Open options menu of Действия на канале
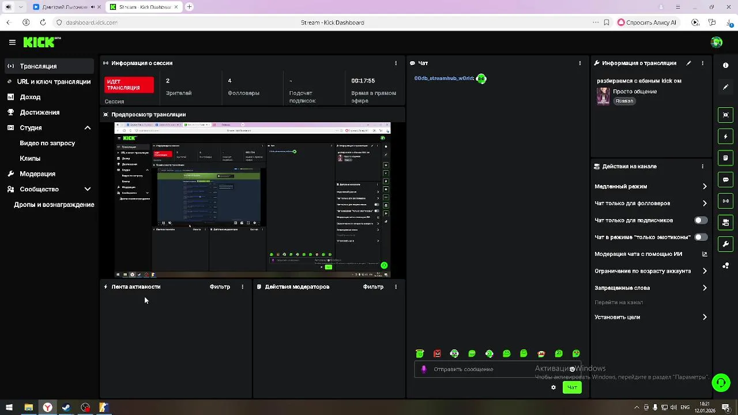738x415 pixels. click(702, 166)
